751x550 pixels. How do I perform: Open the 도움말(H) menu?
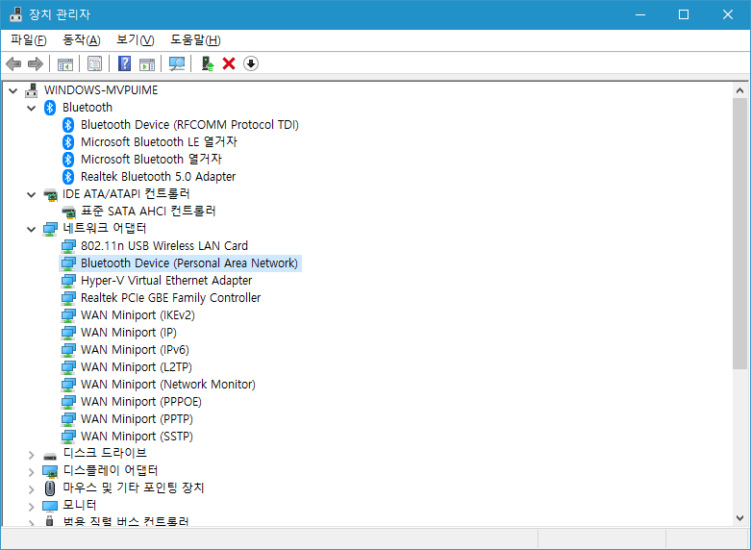[x=195, y=40]
